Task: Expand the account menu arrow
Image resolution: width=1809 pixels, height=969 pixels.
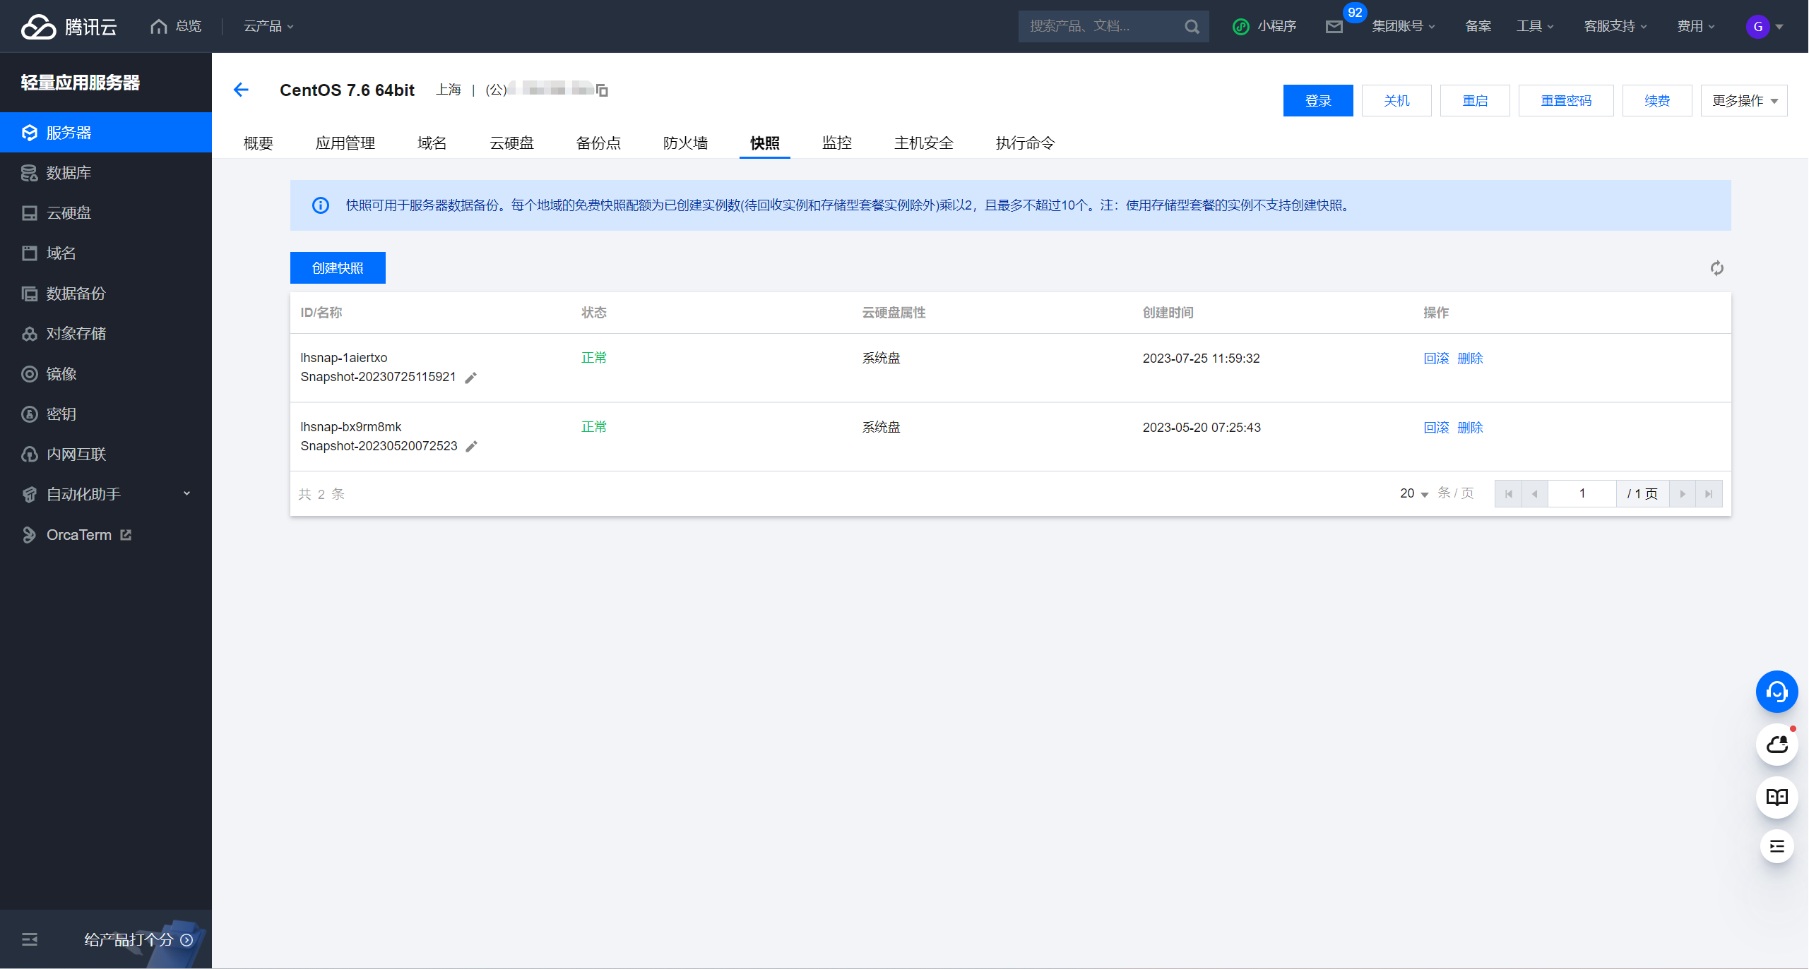Action: click(x=1779, y=27)
